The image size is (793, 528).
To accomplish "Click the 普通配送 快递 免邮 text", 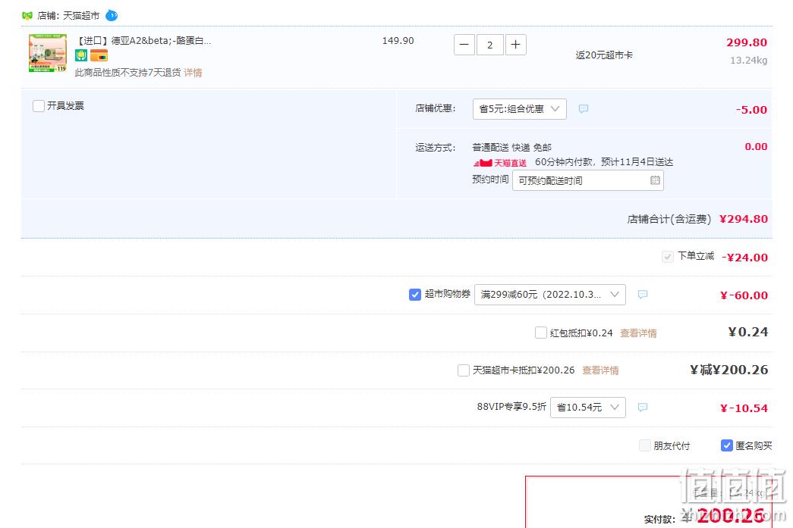I will [x=511, y=148].
